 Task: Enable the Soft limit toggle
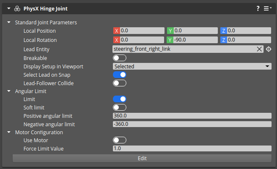(x=120, y=107)
